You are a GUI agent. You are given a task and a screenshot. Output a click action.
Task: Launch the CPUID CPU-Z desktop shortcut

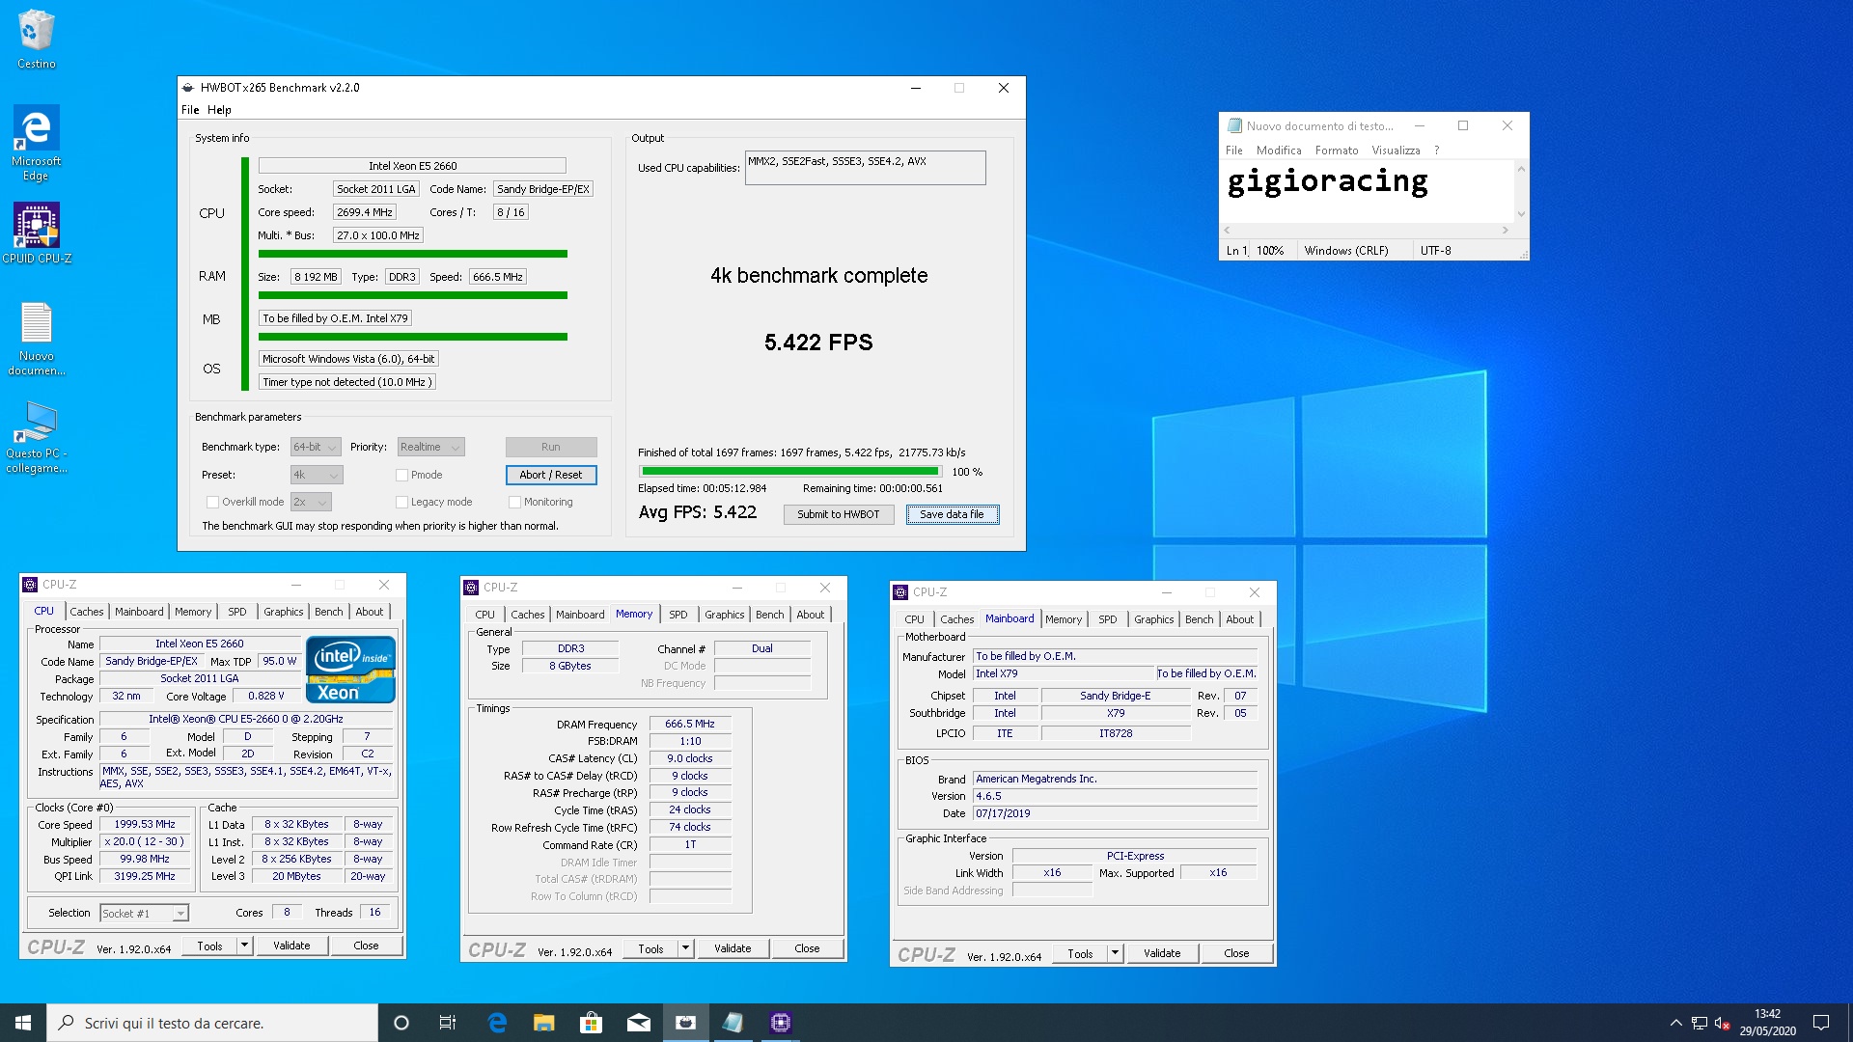(x=37, y=233)
